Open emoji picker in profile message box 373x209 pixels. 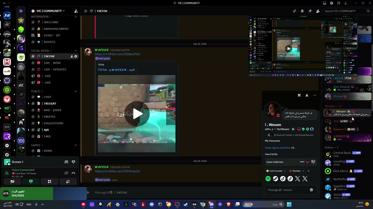[x=311, y=190]
